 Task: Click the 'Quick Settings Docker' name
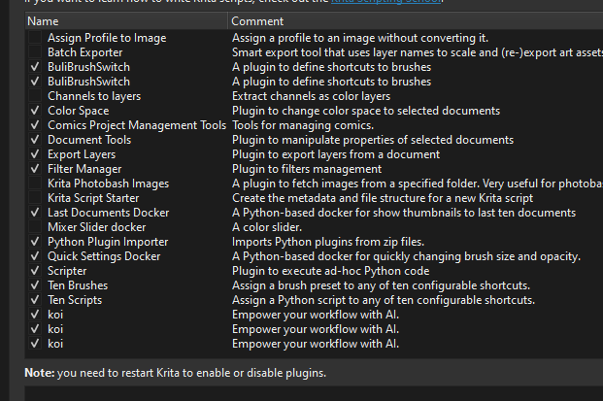(104, 256)
